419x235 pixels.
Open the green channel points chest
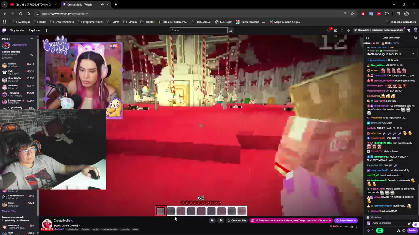(x=380, y=230)
